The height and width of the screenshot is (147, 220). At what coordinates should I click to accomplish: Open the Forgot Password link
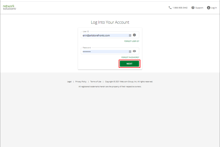pyautogui.click(x=130, y=57)
